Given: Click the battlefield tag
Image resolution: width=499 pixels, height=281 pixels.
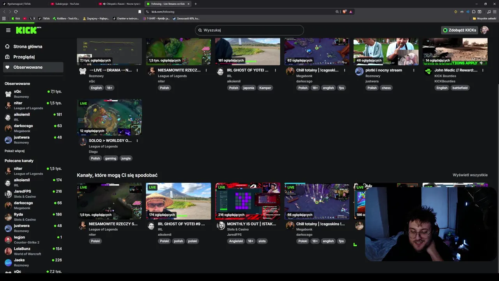Looking at the screenshot, I should tap(460, 88).
